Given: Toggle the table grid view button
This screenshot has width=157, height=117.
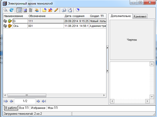Looking at the screenshot, I should click(19, 10).
